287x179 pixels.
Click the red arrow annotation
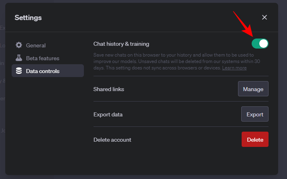(243, 24)
